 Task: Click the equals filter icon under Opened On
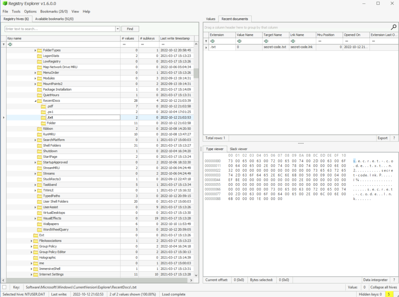tap(346, 41)
